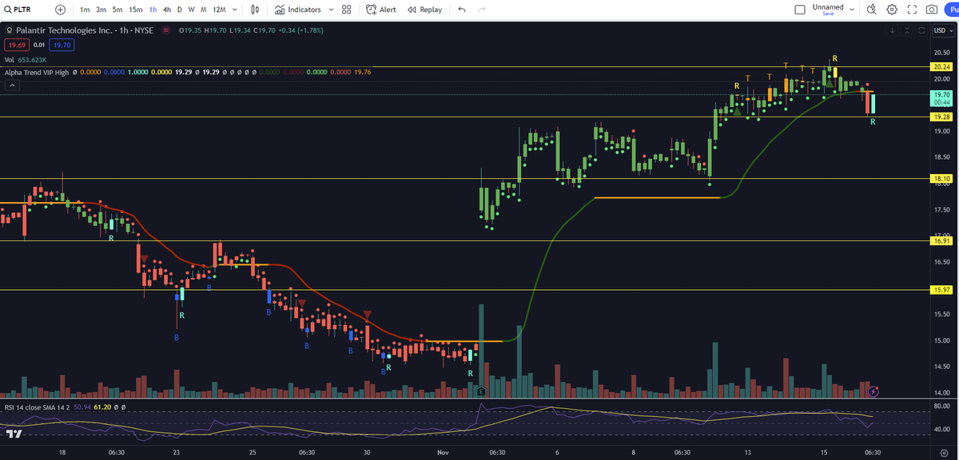Screen dimensions: 959x460
Task: Expand the favorite indicators dropdown arrow
Action: pos(330,10)
